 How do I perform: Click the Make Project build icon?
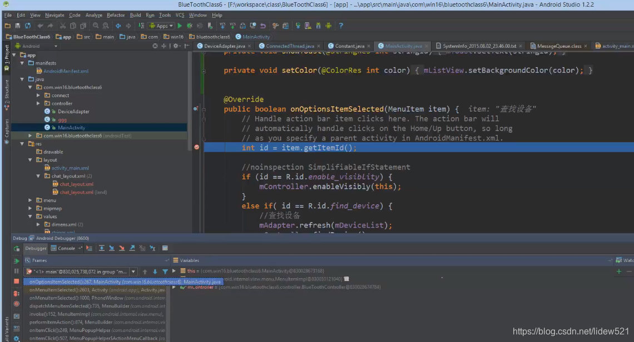point(141,26)
